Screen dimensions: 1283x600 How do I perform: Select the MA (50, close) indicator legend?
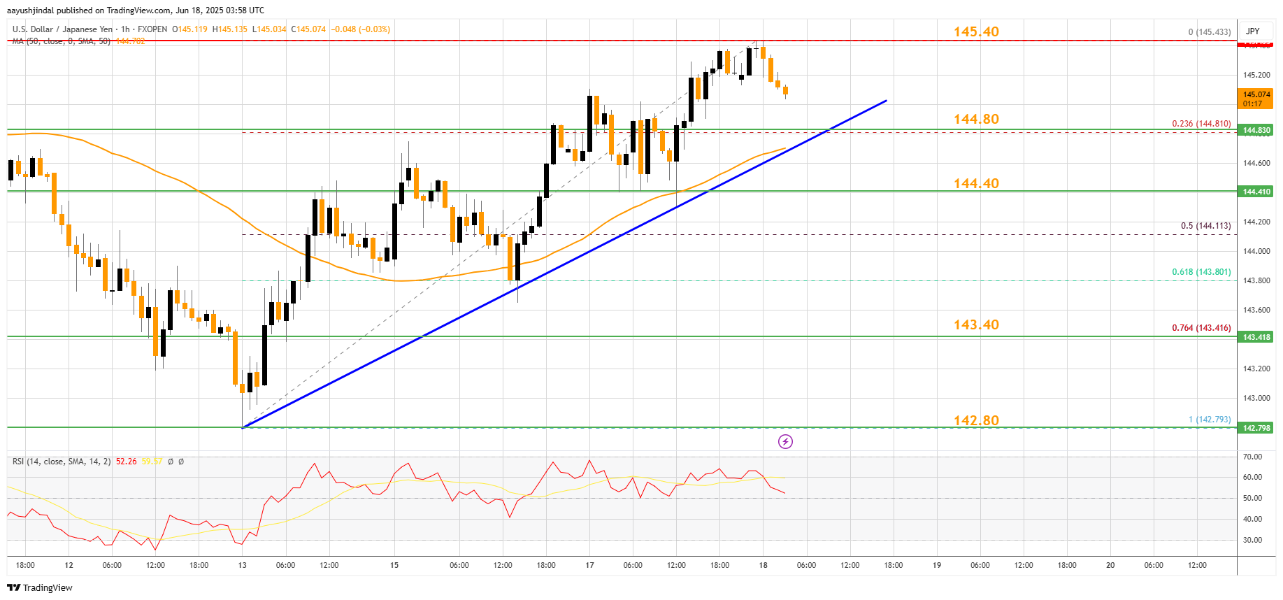click(62, 41)
